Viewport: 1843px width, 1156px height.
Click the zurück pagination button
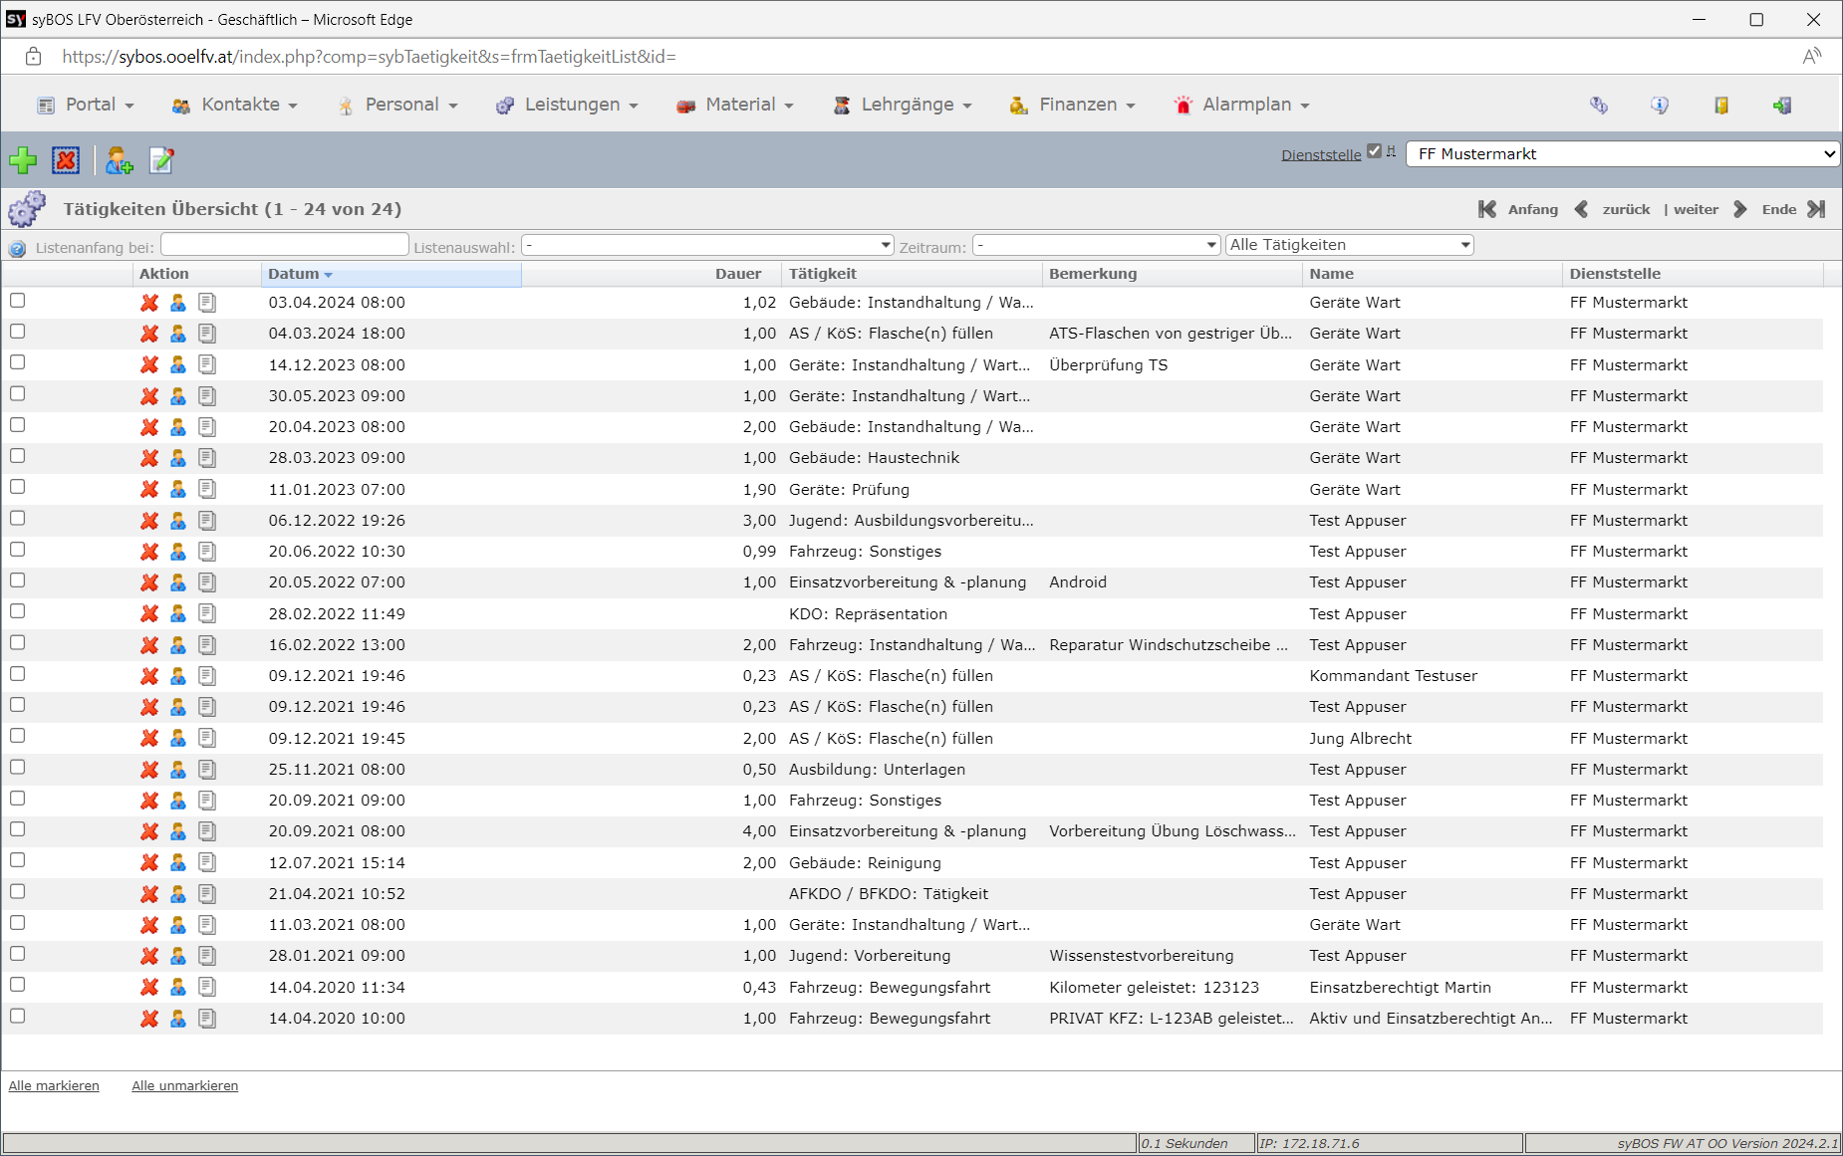coord(1613,209)
